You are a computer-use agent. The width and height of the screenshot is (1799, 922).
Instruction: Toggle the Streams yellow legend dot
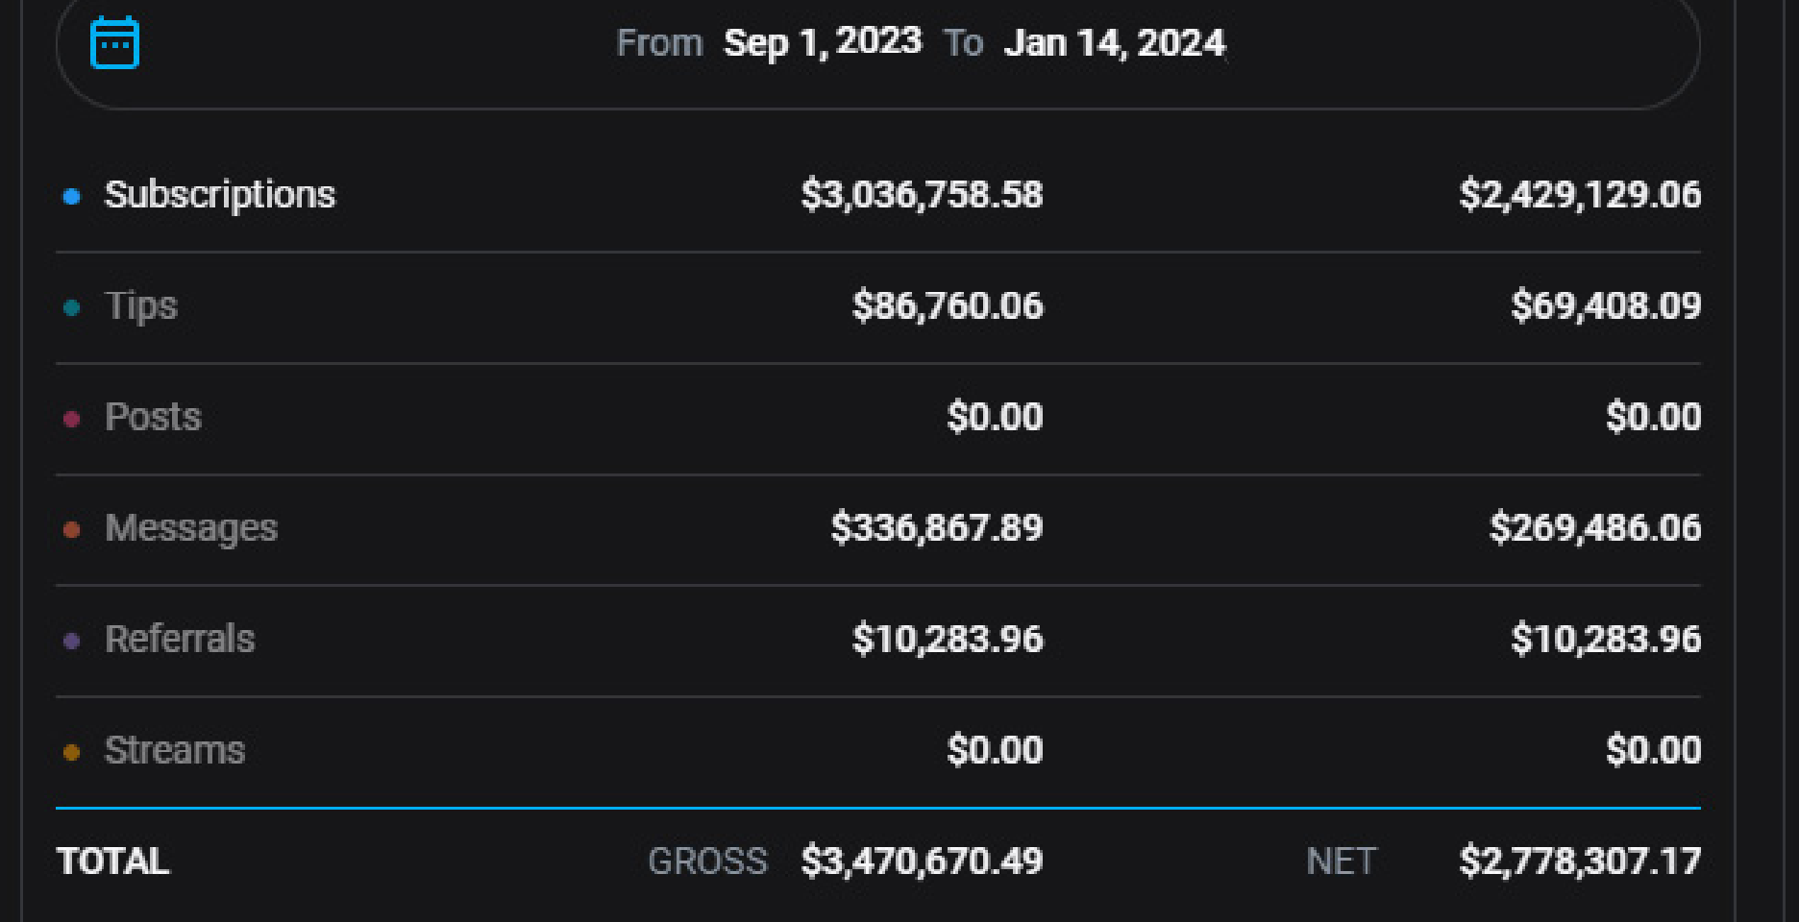[x=71, y=752]
